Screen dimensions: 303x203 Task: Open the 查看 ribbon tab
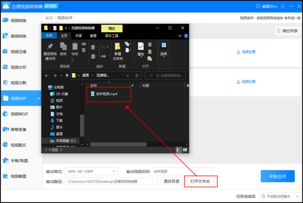point(93,36)
